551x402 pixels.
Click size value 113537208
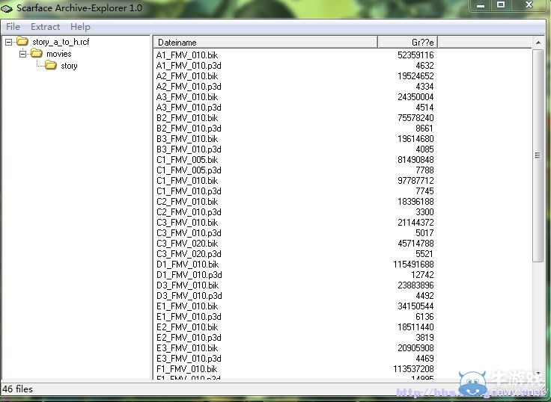tap(413, 369)
